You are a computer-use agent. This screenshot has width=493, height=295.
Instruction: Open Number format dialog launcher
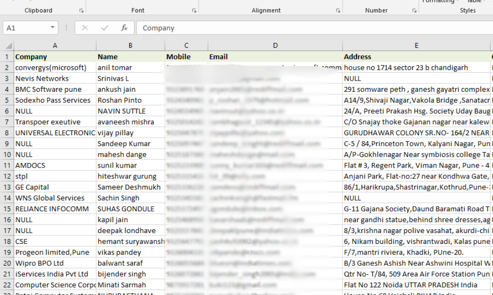[415, 11]
